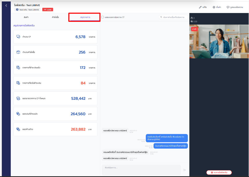Click the pencil แก้ไข edit icon

pyautogui.click(x=200, y=7)
